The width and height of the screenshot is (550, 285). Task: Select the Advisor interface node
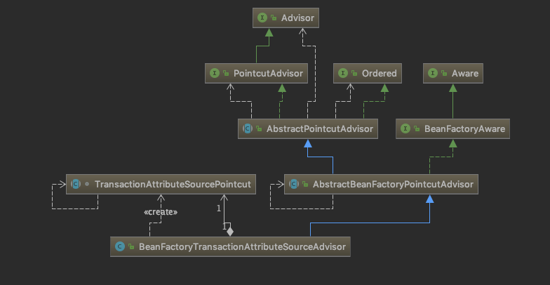tap(286, 18)
